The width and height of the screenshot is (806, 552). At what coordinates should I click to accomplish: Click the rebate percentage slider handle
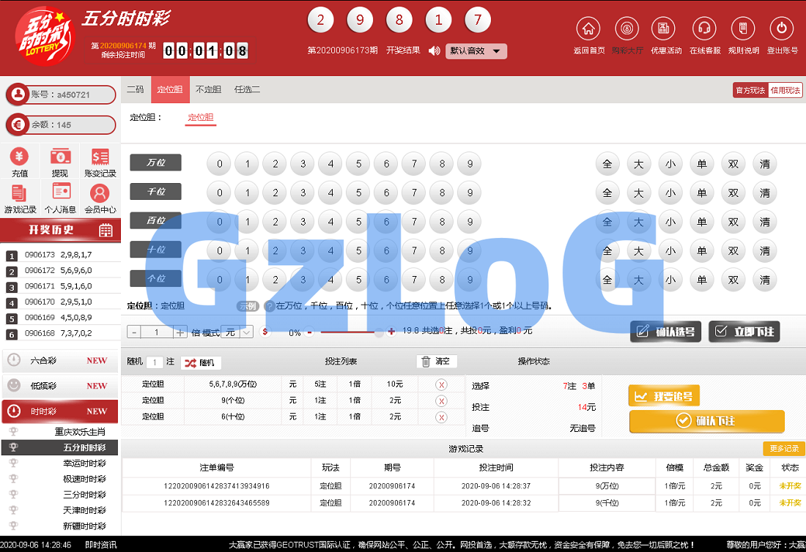pyautogui.click(x=379, y=332)
